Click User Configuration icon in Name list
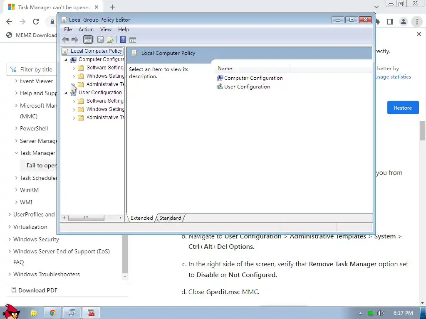This screenshot has width=426, height=319. click(x=220, y=87)
